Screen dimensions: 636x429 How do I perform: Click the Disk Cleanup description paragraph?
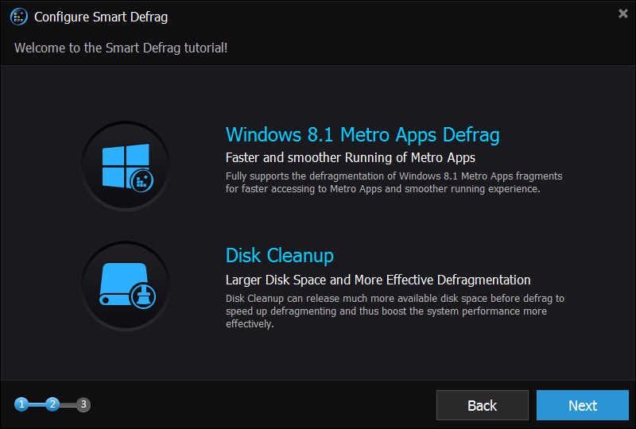click(x=395, y=311)
